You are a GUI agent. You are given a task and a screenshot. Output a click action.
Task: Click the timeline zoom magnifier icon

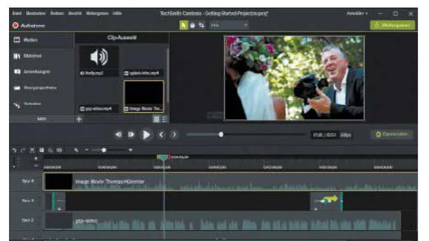click(76, 150)
